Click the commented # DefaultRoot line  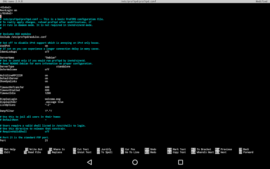click(x=23, y=120)
